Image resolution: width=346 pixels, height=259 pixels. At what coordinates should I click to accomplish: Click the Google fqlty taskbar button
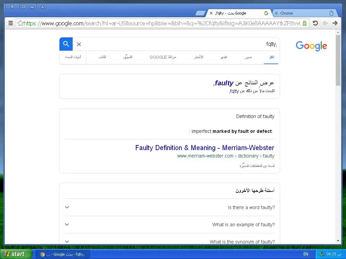tap(63, 254)
